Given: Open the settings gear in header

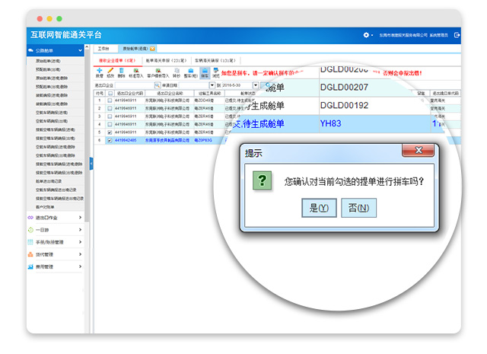Looking at the screenshot, I should [368, 35].
